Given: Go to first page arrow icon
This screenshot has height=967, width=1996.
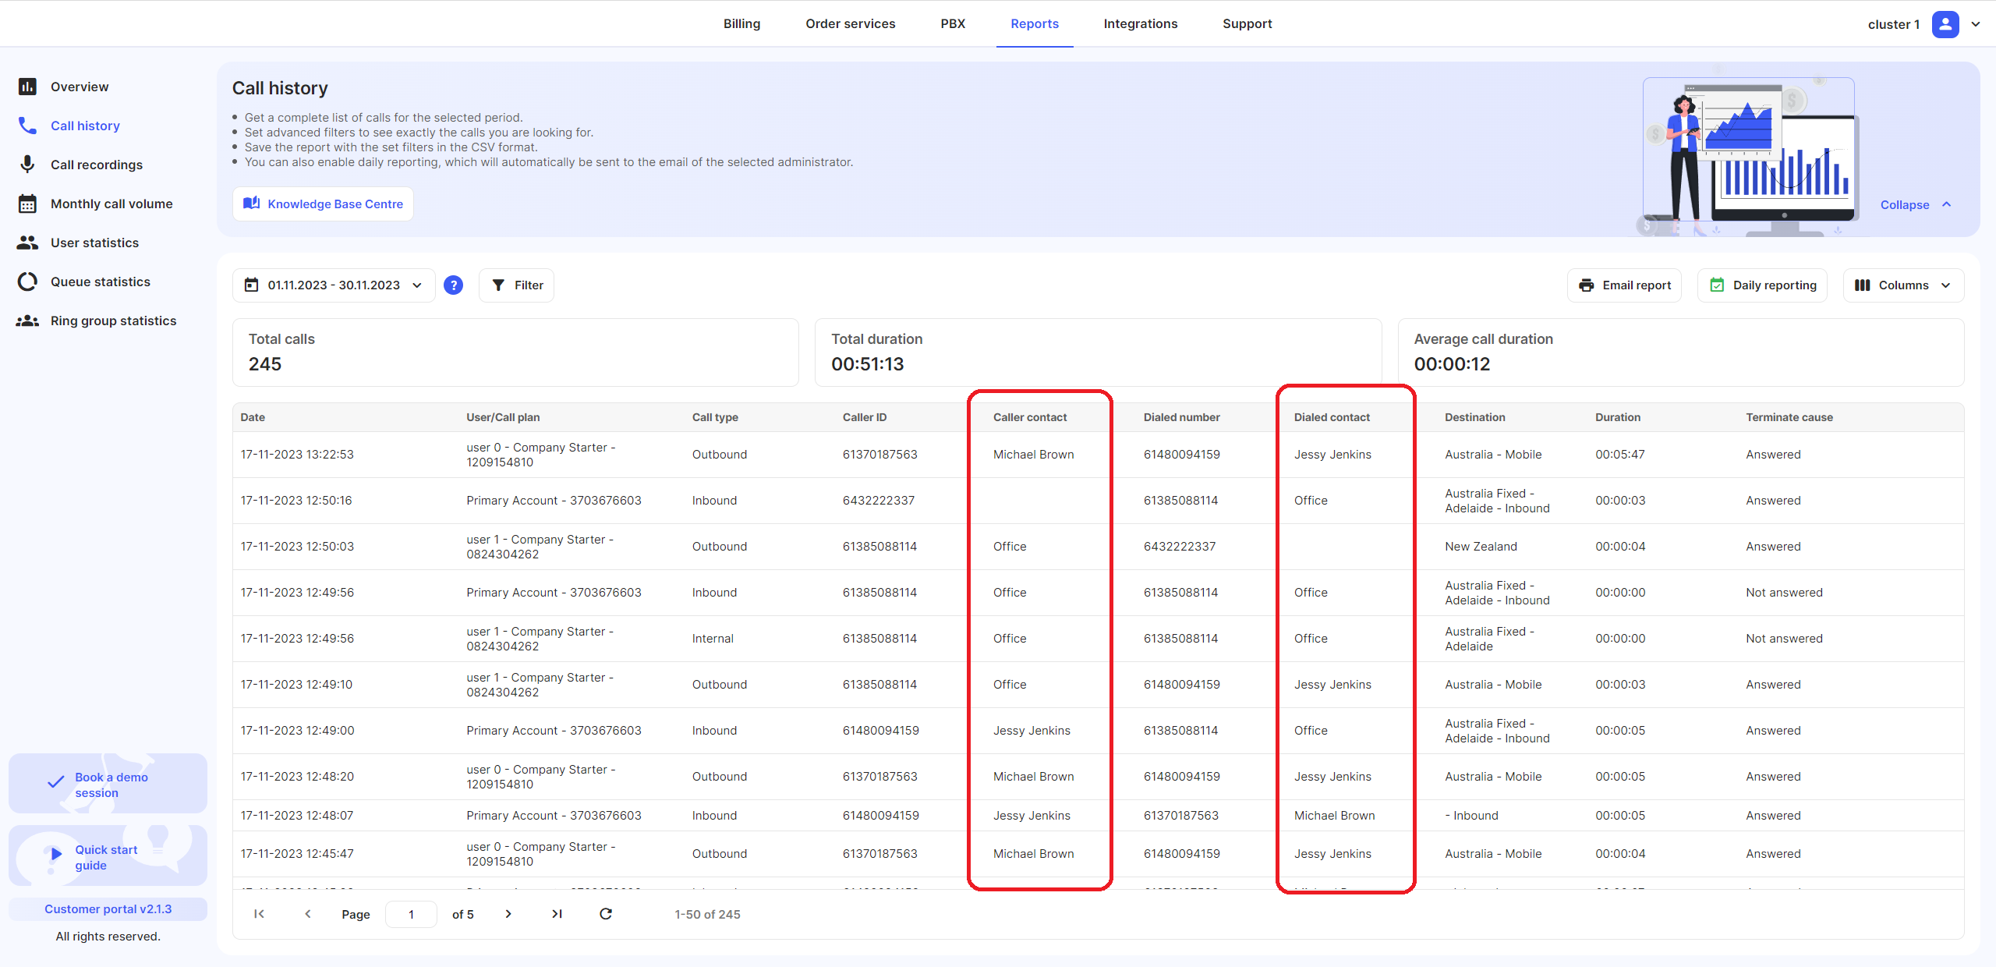Looking at the screenshot, I should coord(259,914).
